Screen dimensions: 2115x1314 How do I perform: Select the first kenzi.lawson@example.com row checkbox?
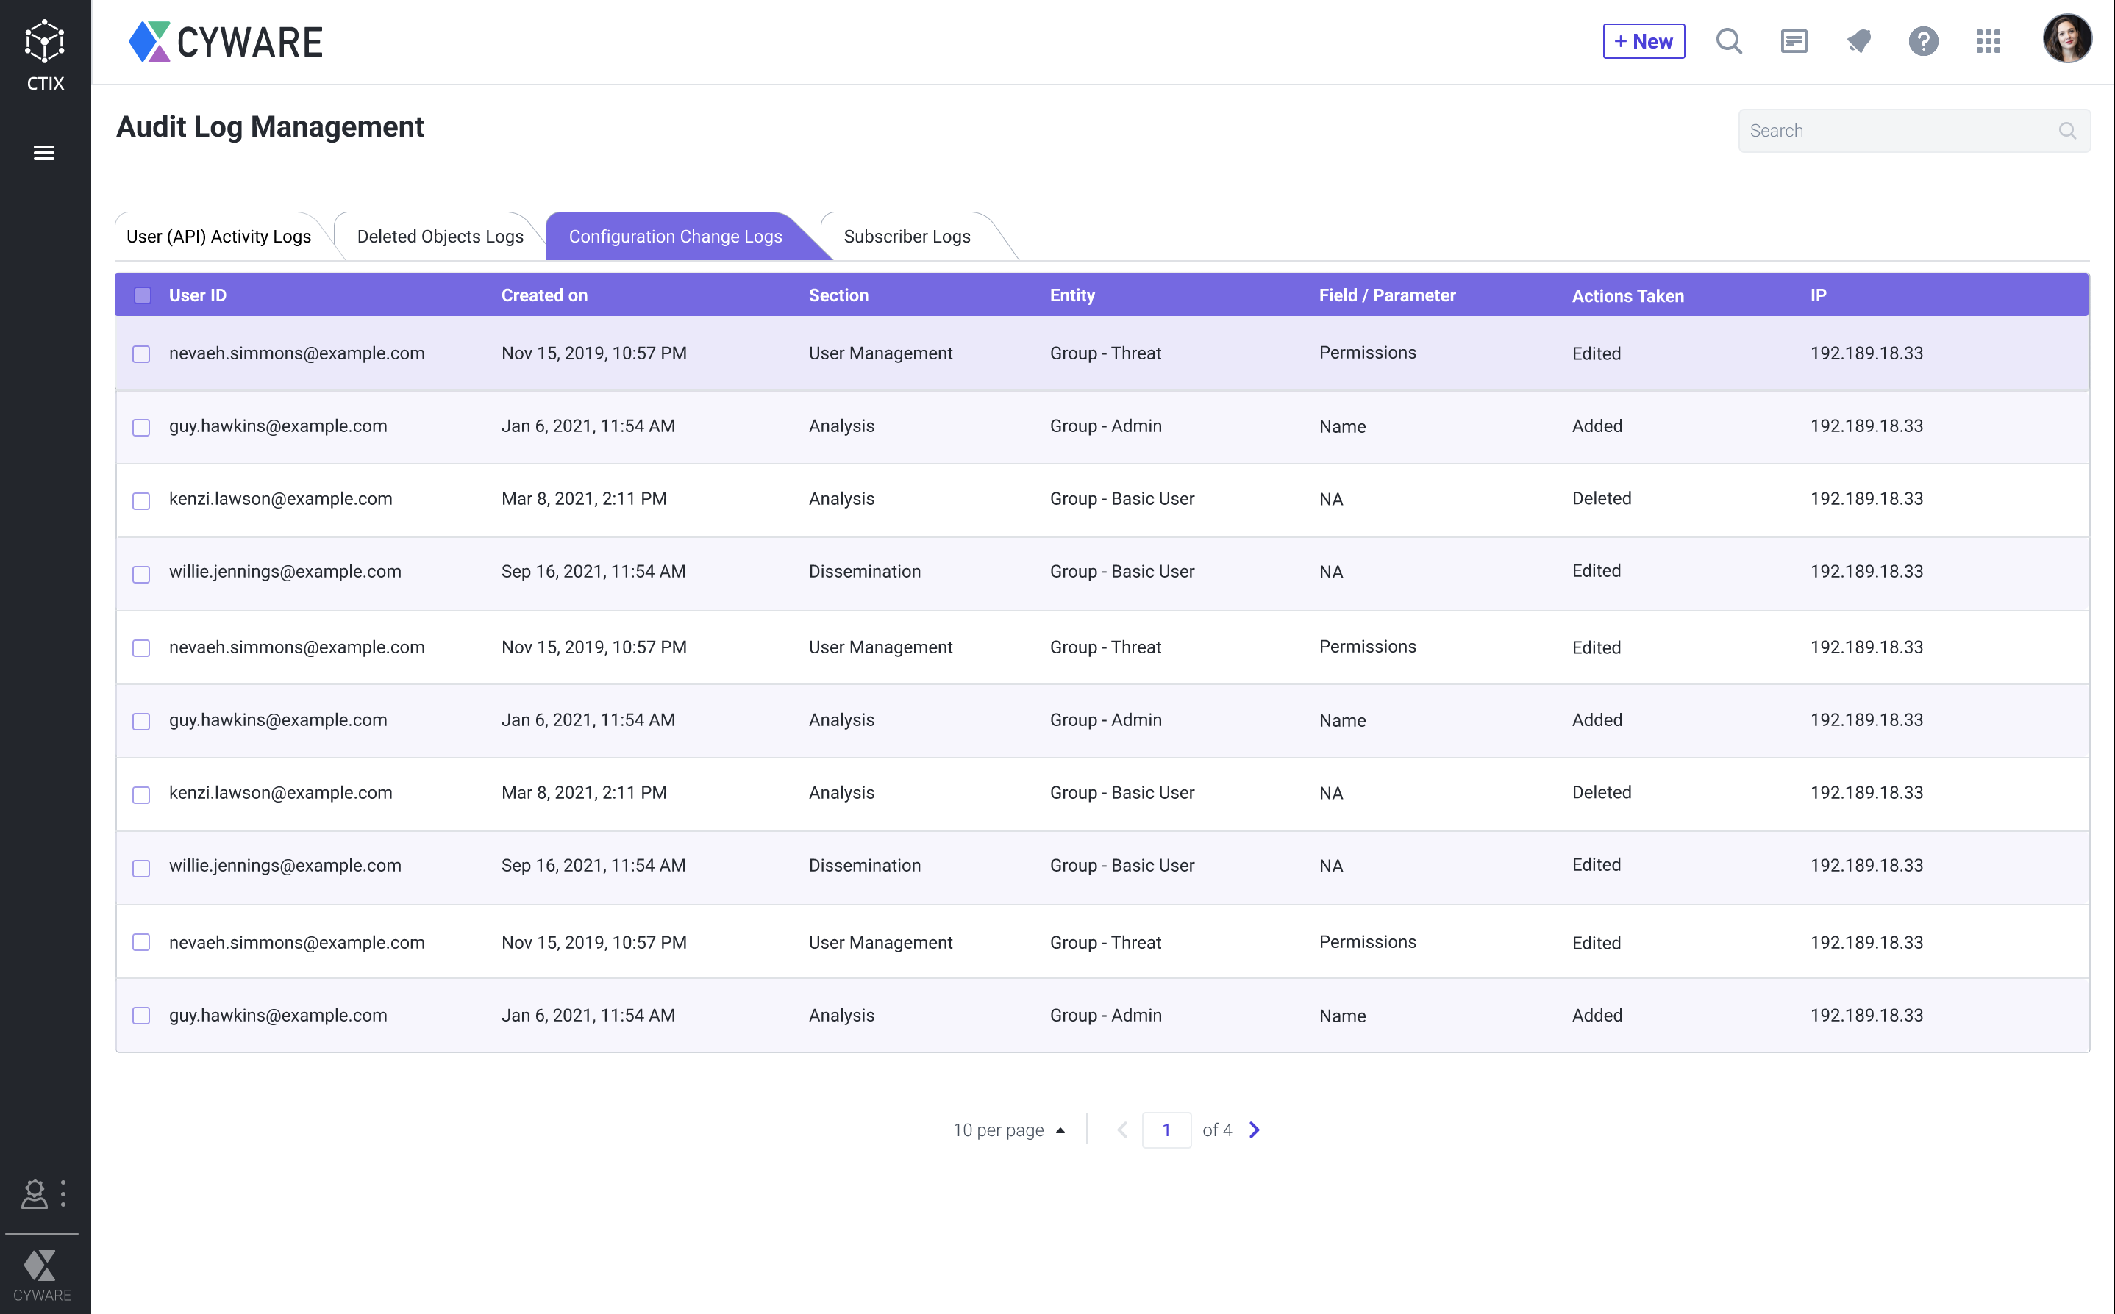142,500
